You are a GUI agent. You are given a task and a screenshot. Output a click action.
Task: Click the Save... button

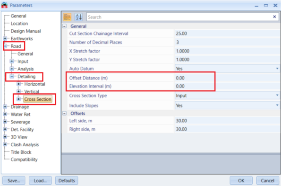point(14,180)
